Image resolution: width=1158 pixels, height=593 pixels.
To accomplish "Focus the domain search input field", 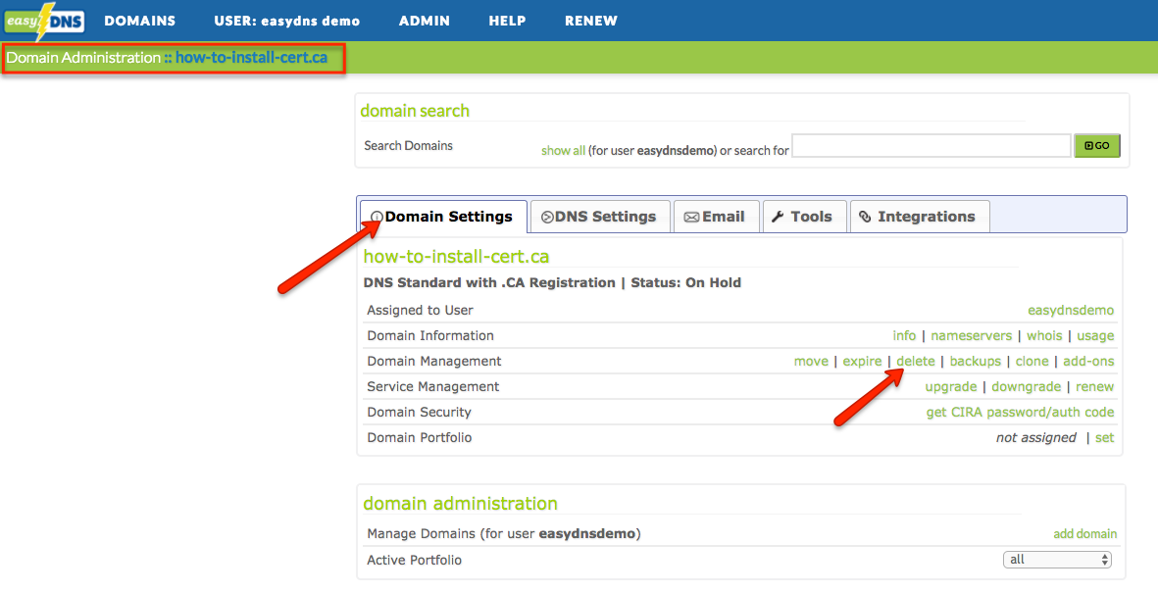I will tap(931, 145).
